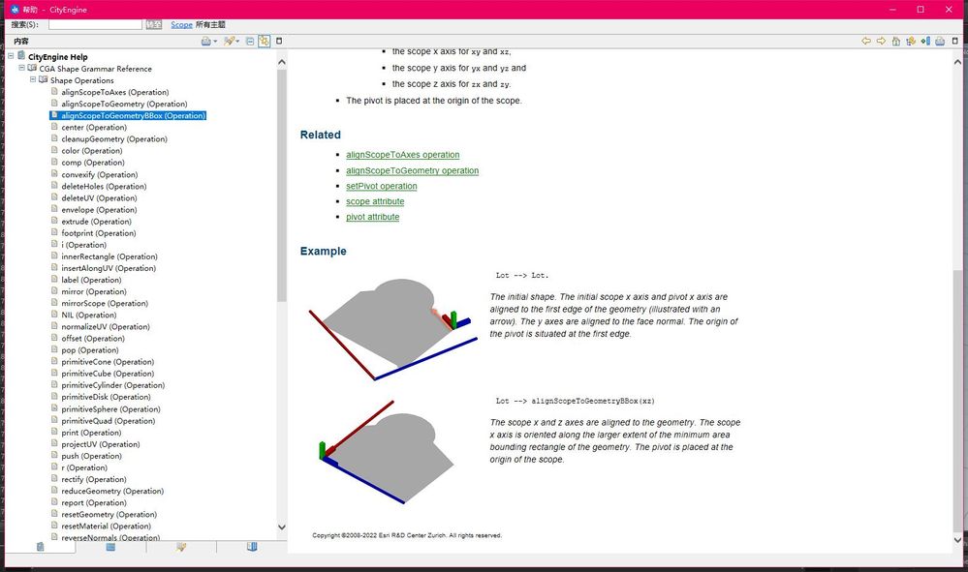Collapse the CityEngine Help tree node
This screenshot has height=572, width=968.
[11, 56]
